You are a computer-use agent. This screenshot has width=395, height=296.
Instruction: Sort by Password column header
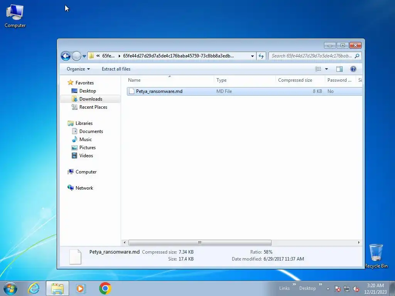[340, 80]
